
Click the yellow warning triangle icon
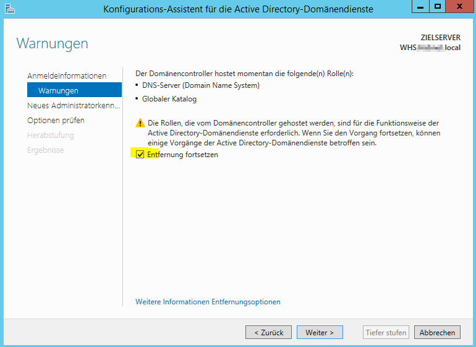click(x=140, y=123)
